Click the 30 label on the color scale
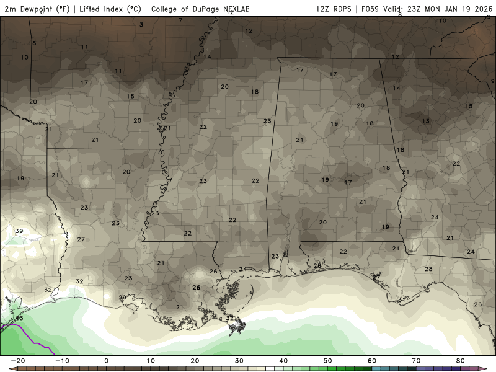 pos(239,361)
